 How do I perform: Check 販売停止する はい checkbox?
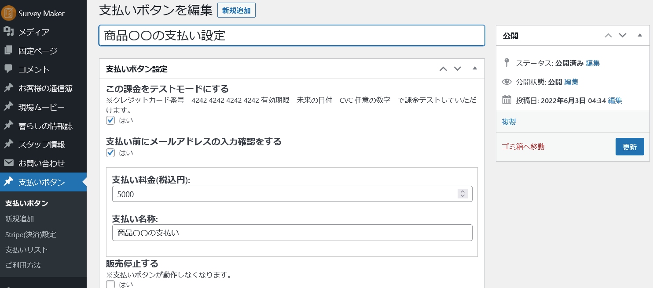click(x=110, y=284)
